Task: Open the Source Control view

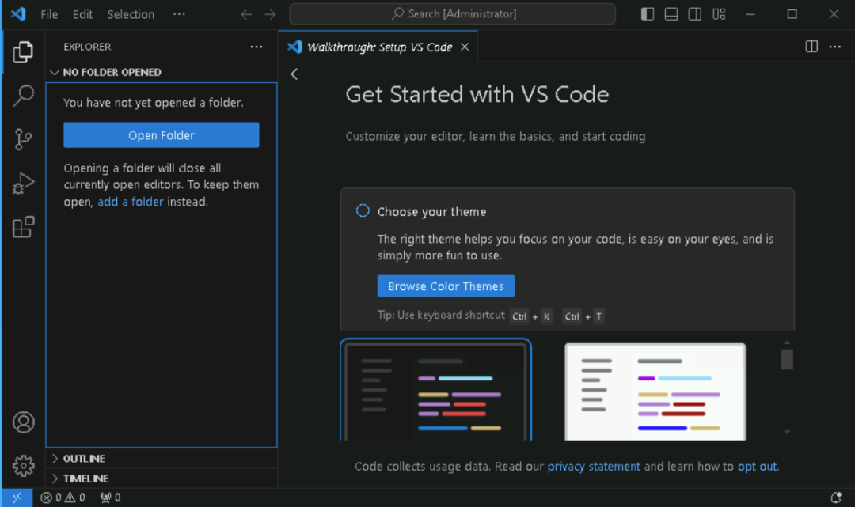Action: (23, 139)
